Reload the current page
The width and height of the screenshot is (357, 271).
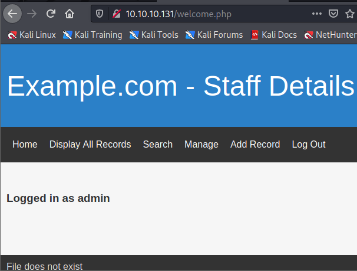pyautogui.click(x=51, y=13)
